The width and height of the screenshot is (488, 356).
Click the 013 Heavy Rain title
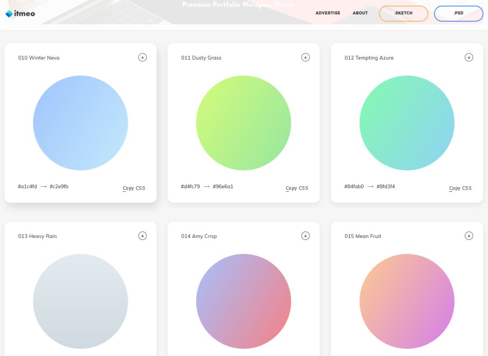[x=38, y=236]
